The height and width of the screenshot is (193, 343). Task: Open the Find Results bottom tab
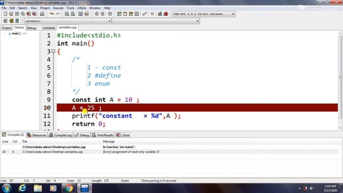102,135
